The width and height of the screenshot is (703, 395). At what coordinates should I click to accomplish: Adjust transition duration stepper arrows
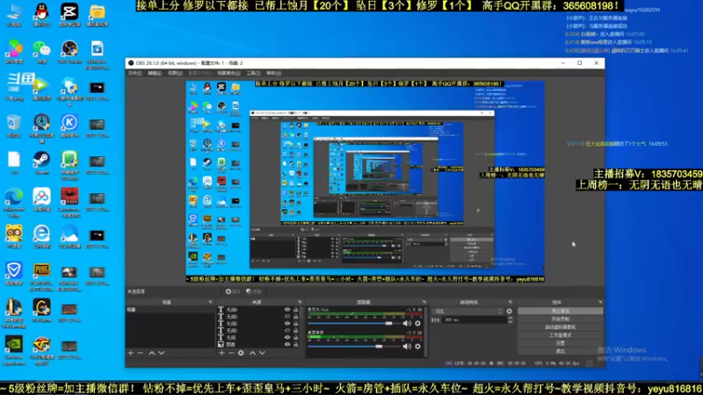tap(511, 320)
